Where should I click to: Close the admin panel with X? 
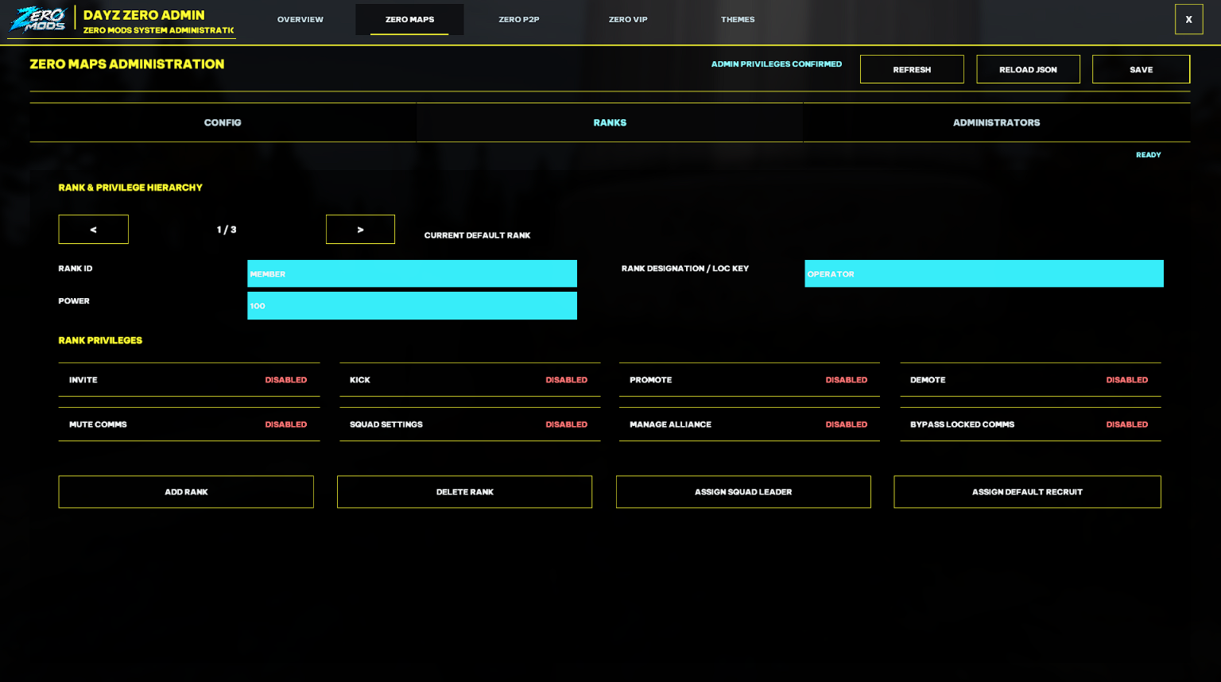pos(1188,20)
